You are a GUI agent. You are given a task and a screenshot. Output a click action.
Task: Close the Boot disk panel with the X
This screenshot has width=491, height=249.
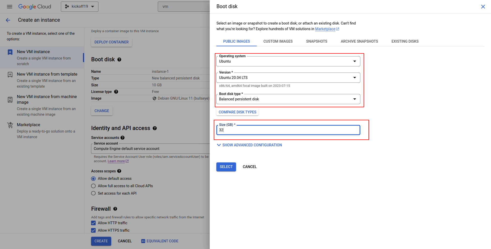pyautogui.click(x=483, y=7)
